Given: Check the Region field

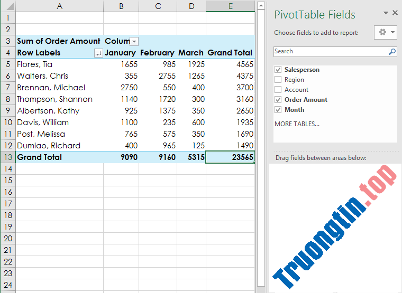Looking at the screenshot, I should [278, 80].
